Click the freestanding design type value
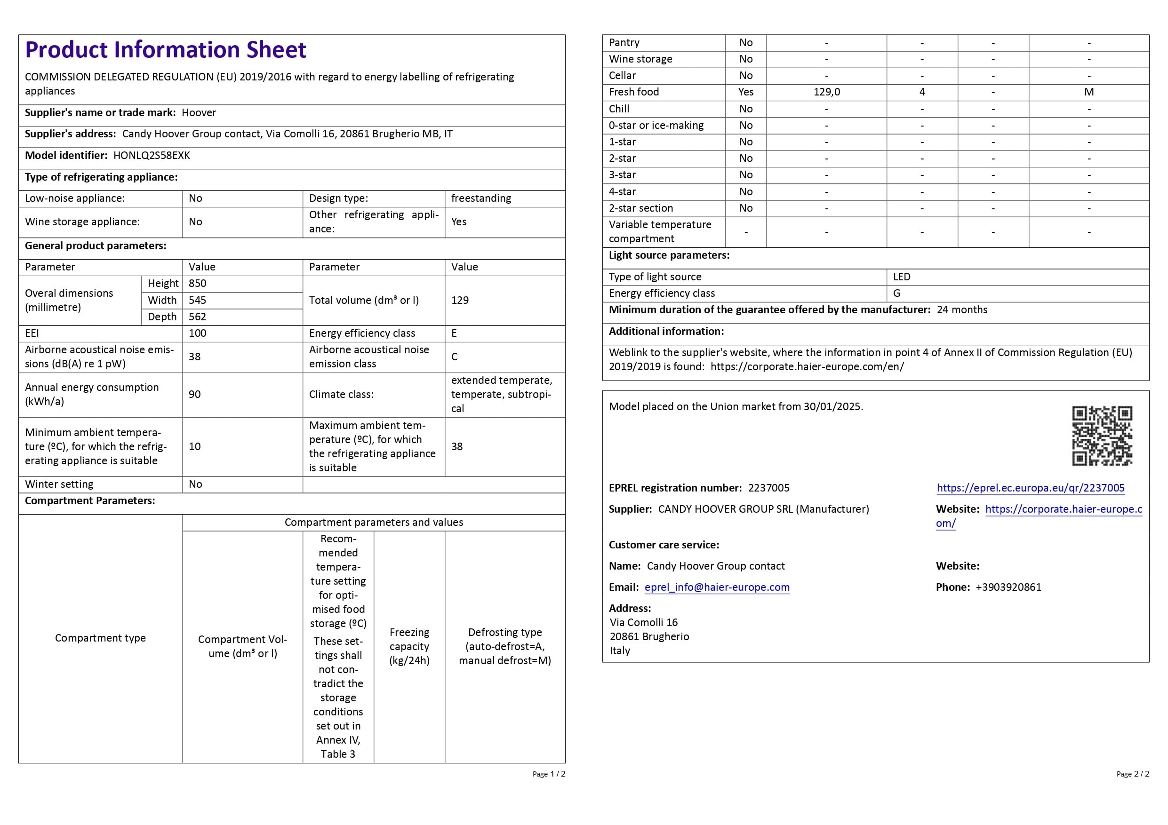The height and width of the screenshot is (825, 1168). tap(481, 198)
